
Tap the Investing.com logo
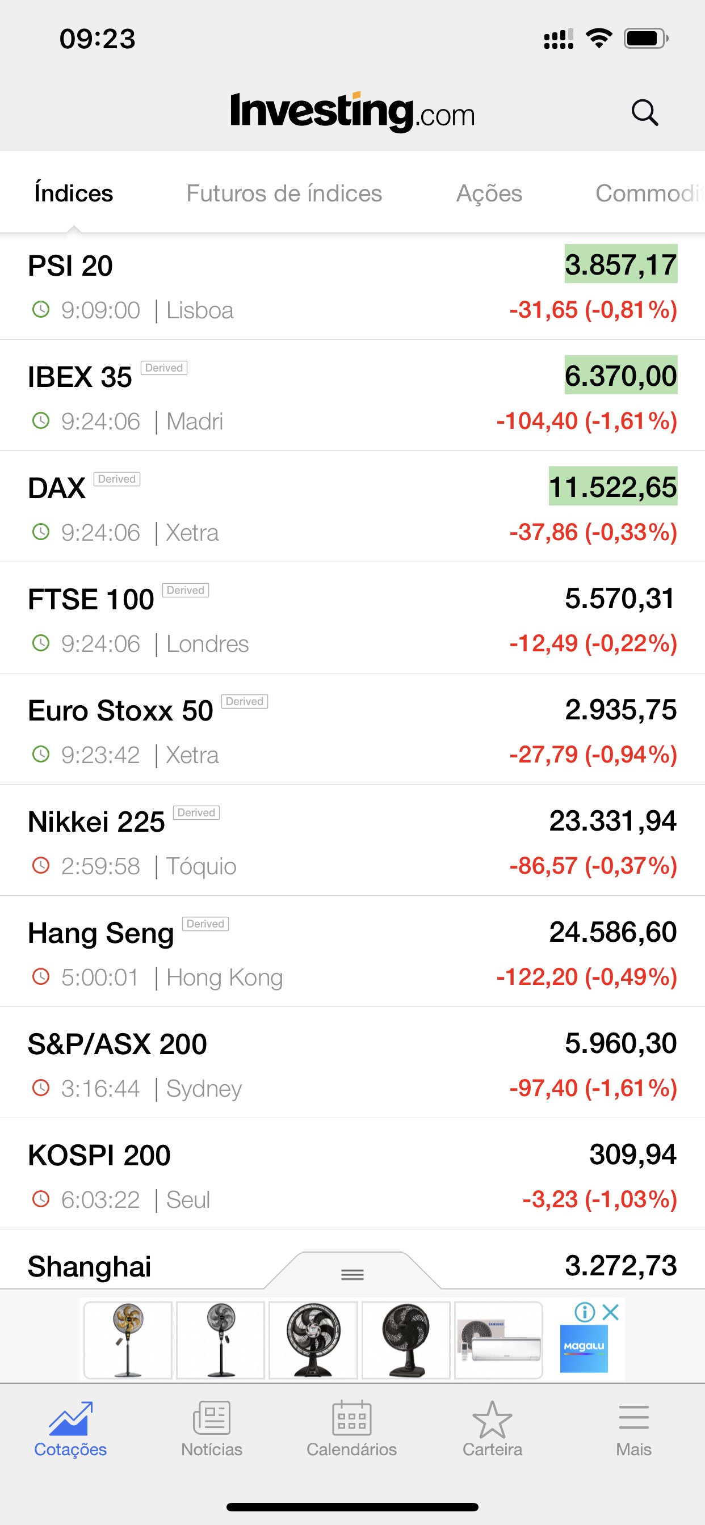coord(352,111)
